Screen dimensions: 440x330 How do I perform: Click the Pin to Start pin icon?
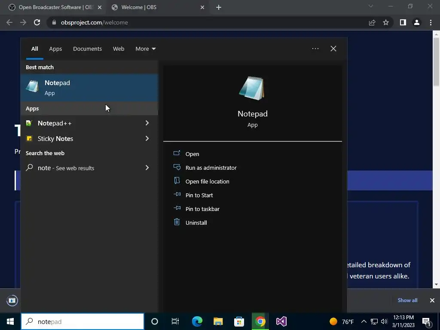(177, 194)
